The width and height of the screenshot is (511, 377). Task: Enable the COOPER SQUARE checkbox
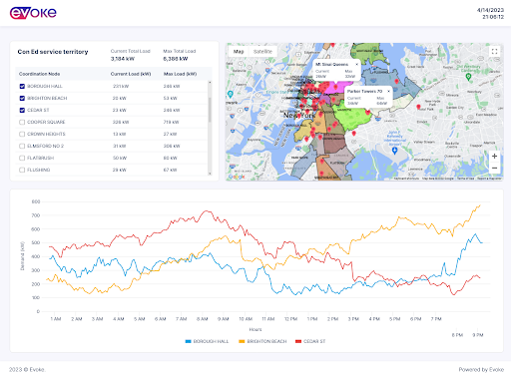pyautogui.click(x=22, y=122)
